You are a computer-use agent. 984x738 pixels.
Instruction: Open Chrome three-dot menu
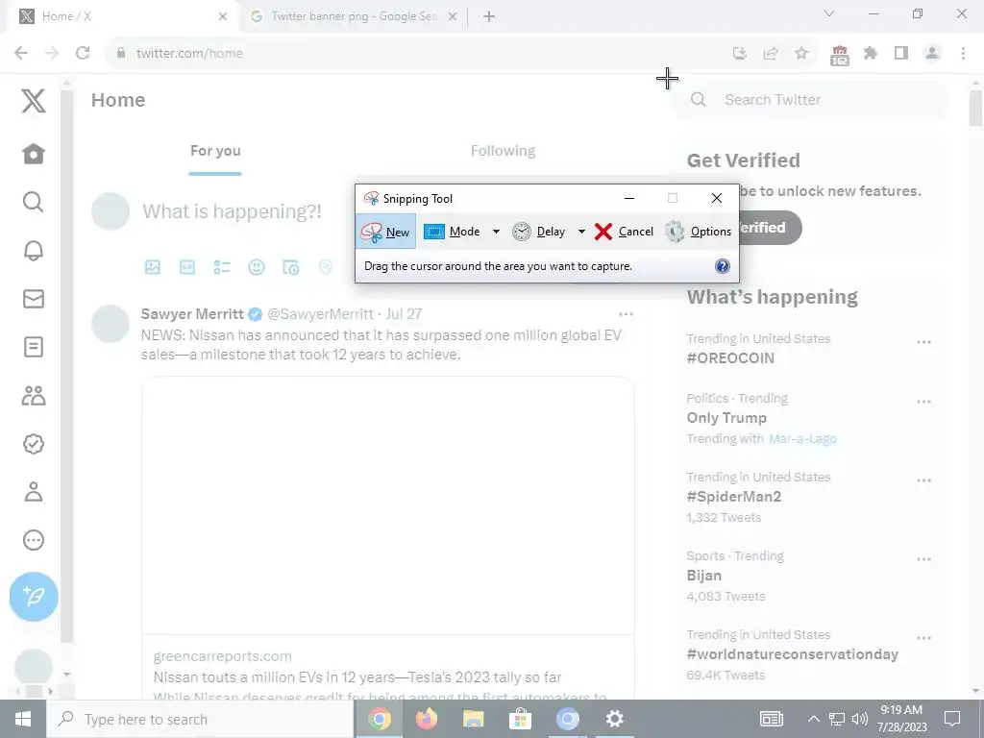click(x=963, y=54)
